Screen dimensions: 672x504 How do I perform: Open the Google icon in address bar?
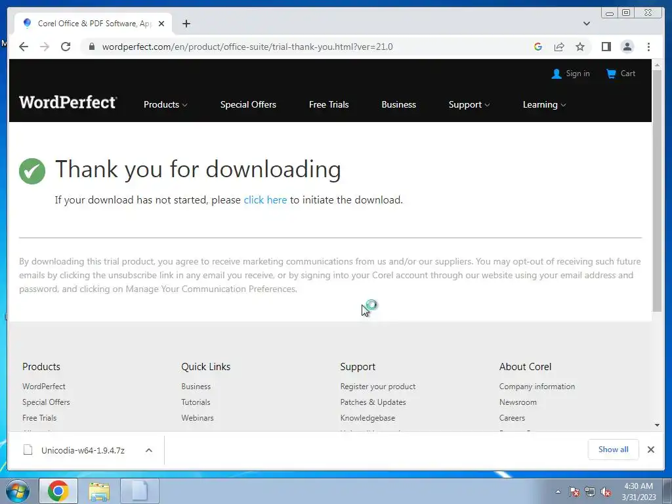tap(538, 47)
